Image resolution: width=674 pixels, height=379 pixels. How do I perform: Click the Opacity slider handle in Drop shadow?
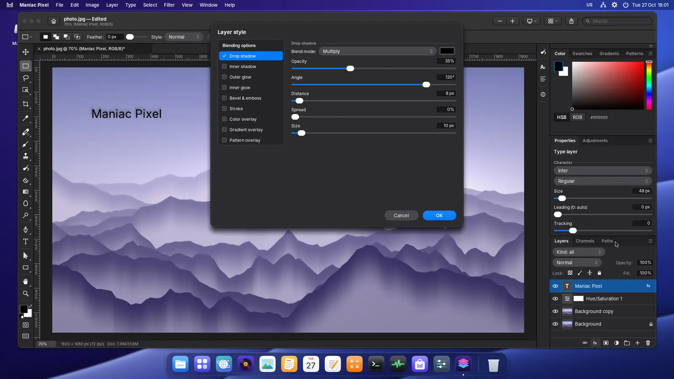tap(350, 69)
